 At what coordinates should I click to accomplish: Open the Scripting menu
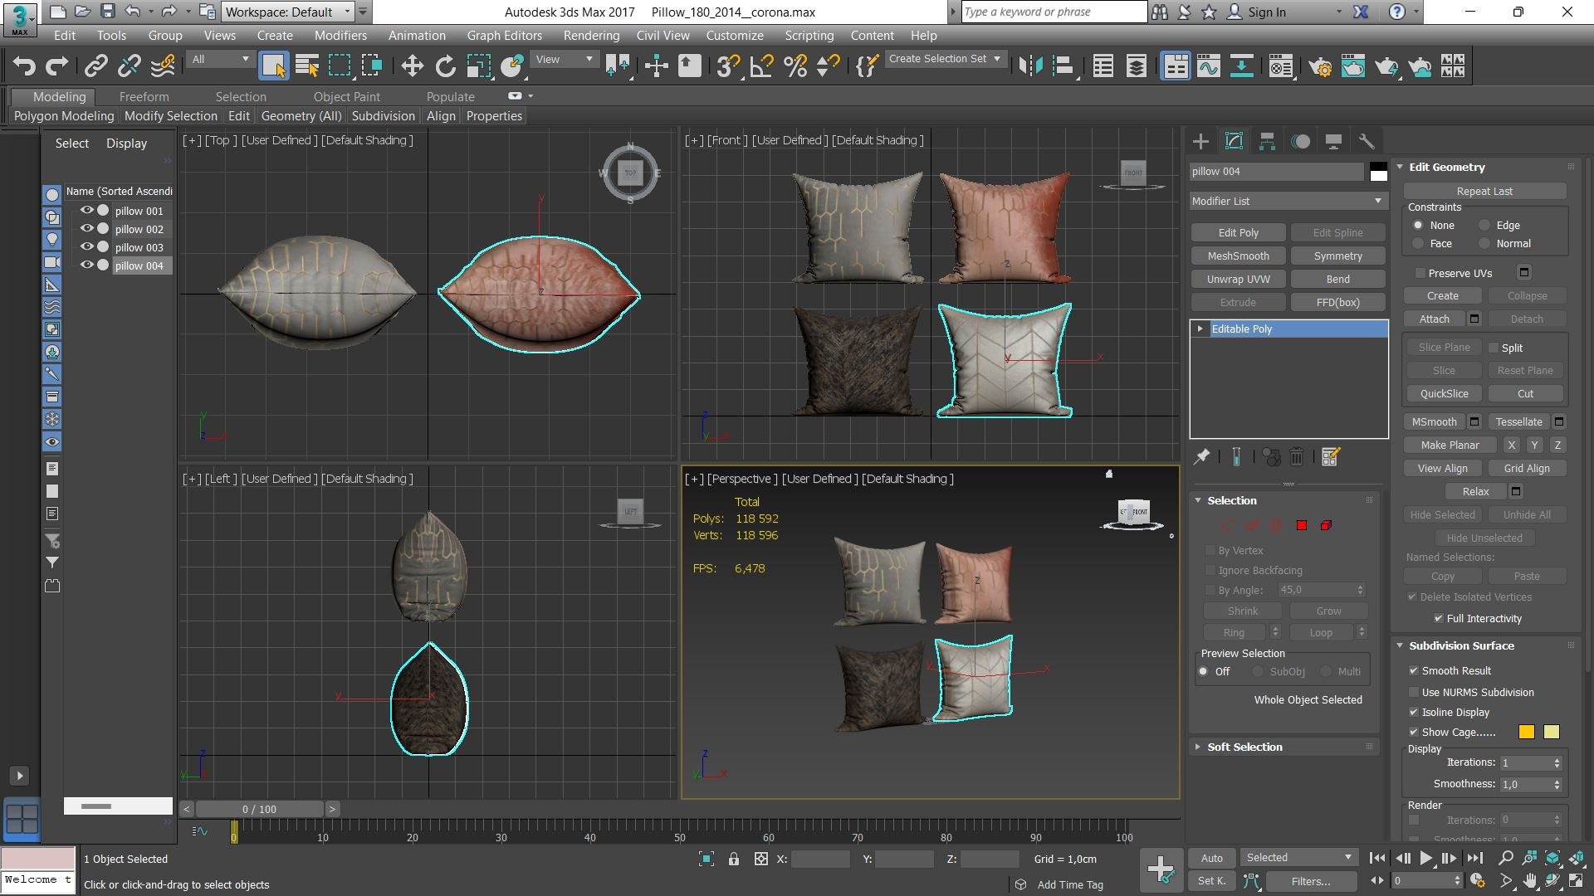809,36
